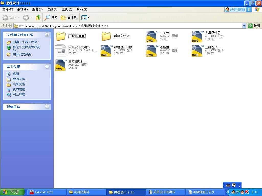This screenshot has width=262, height=196.
Task: Select the 课程设计1比1 DWG file icon
Action: pyautogui.click(x=106, y=51)
